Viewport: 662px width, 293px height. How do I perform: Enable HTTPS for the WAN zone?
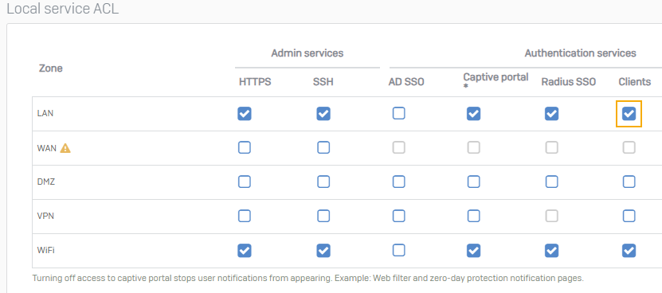245,147
